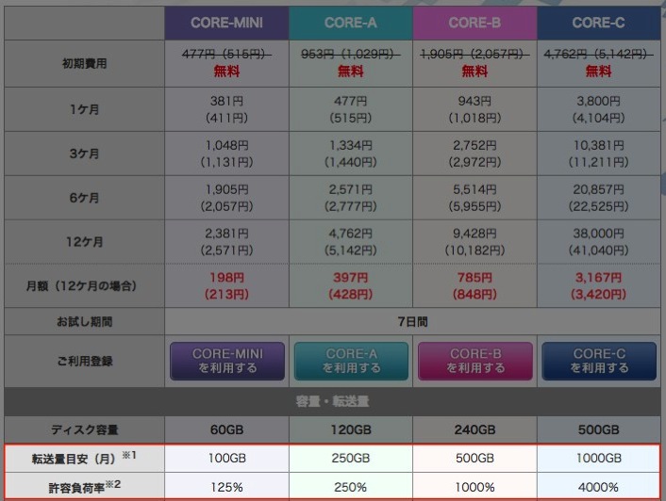The height and width of the screenshot is (501, 666).
Task: Click the 4000% allowed load cell
Action: (598, 487)
